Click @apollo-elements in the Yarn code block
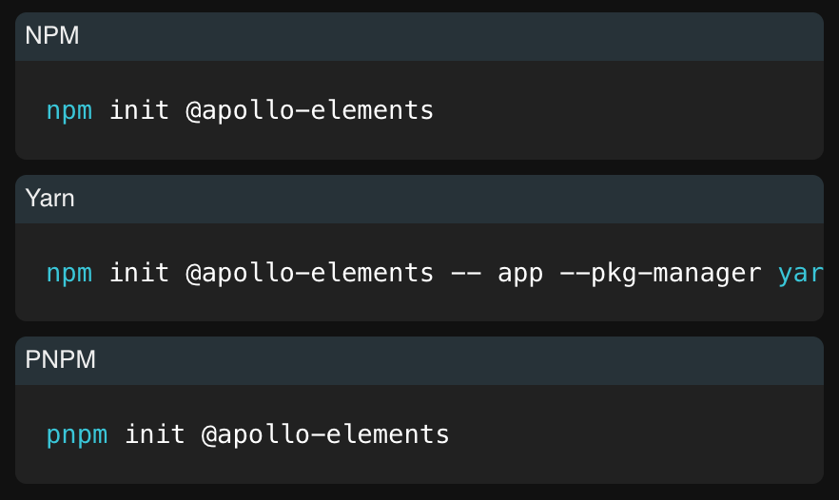The image size is (839, 500). 309,273
